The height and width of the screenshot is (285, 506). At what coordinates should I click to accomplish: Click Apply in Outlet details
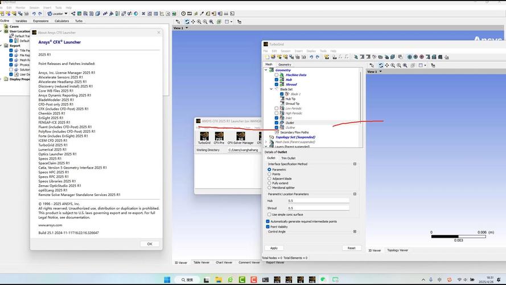pos(274,248)
